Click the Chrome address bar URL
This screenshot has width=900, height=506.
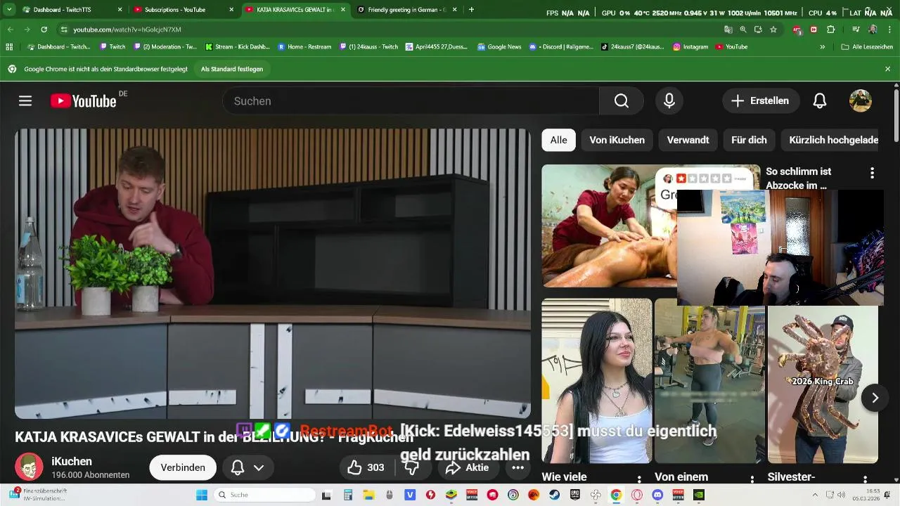[x=127, y=30]
